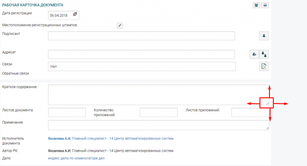Click the Адресат input field
The height and width of the screenshot is (166, 307).
point(141,54)
